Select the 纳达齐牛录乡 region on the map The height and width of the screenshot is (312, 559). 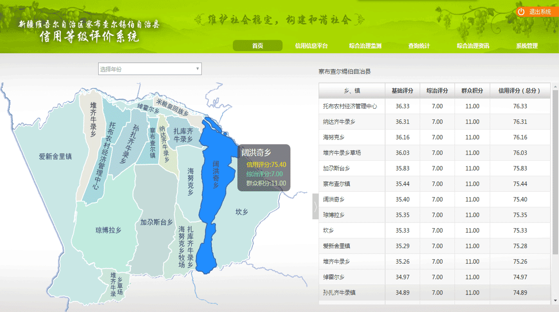[164, 144]
